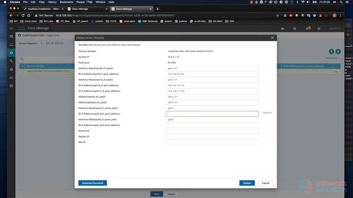Click the IPv4 Address(vpn512_if_ipv4_address) input field

coord(212,91)
